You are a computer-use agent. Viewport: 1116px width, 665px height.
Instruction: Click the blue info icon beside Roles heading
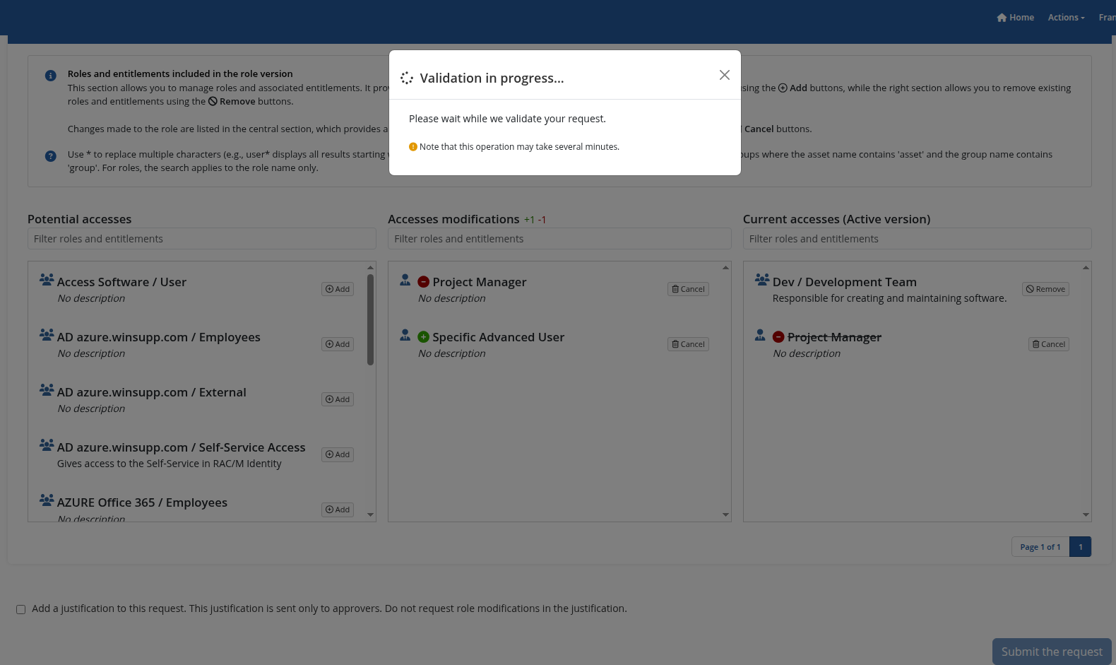coord(51,76)
